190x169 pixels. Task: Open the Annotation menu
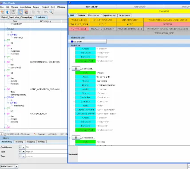(25, 7)
